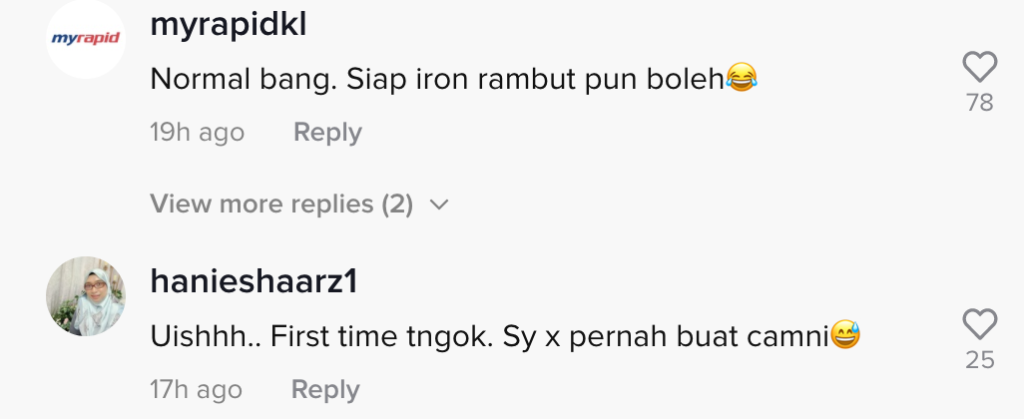Screen dimensions: 1024x419
Task: Click the 25 like count
Action: point(980,359)
